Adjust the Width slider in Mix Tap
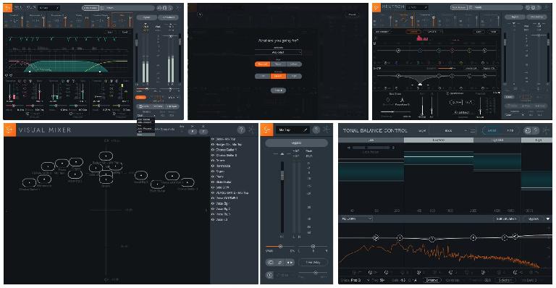 tap(280, 246)
